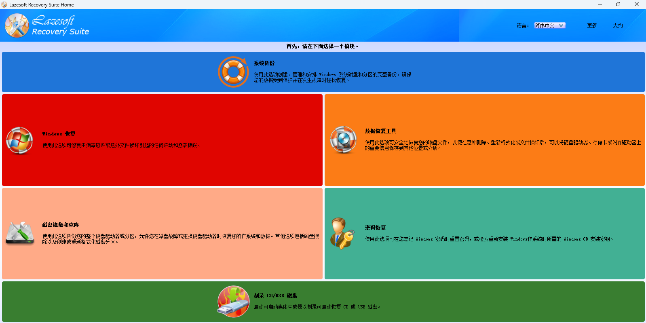Minimize the Lazesoft window
Screen dimensions: 646x323
(x=600, y=4)
